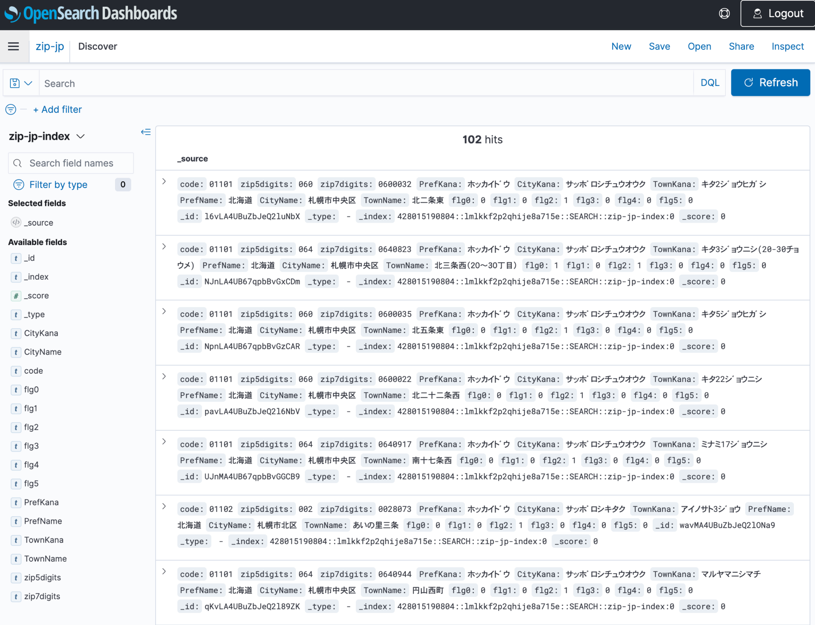Click the _score numeric field icon
This screenshot has height=625, width=815.
[x=16, y=296]
